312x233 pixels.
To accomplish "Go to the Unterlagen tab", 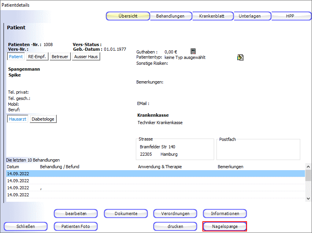I will (x=253, y=16).
